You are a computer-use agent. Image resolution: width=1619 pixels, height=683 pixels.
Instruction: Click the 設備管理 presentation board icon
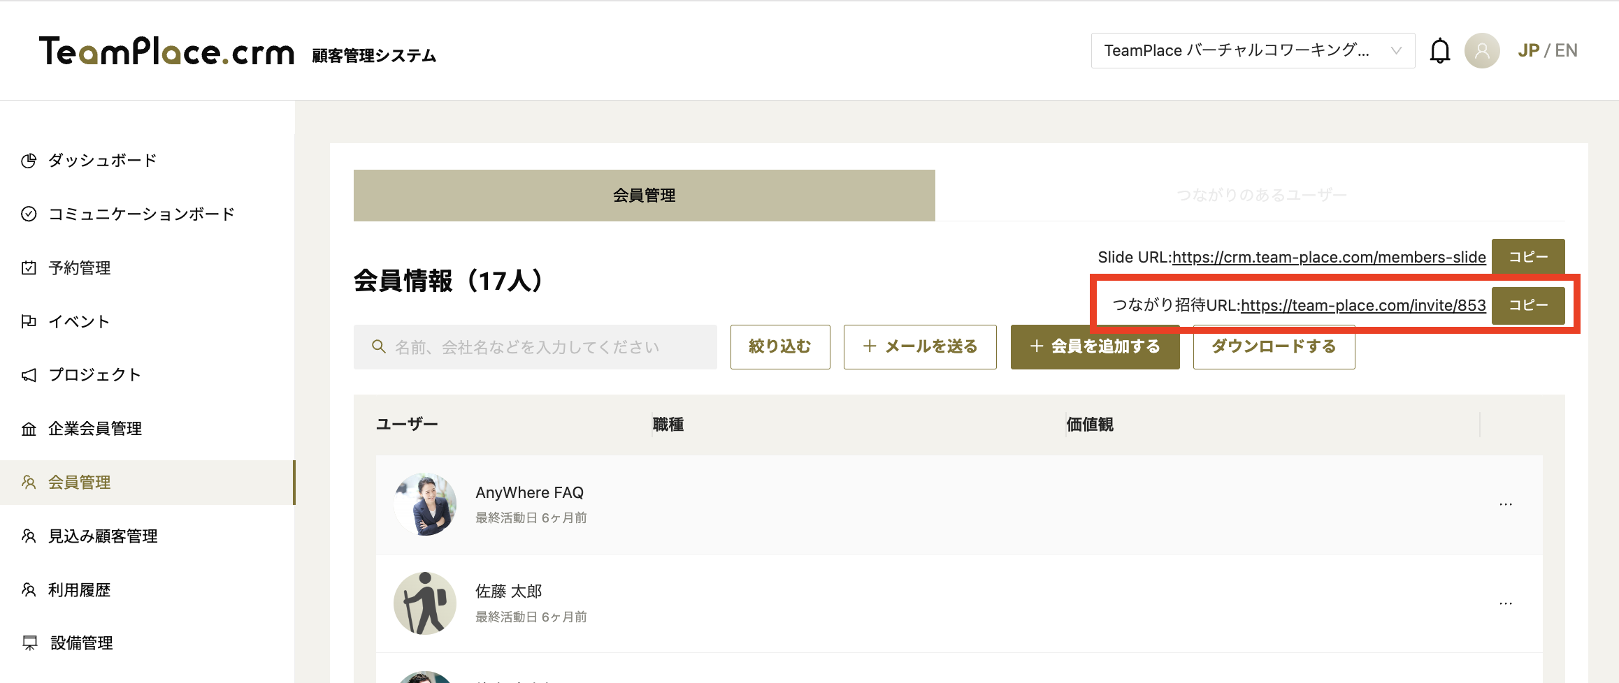click(29, 642)
